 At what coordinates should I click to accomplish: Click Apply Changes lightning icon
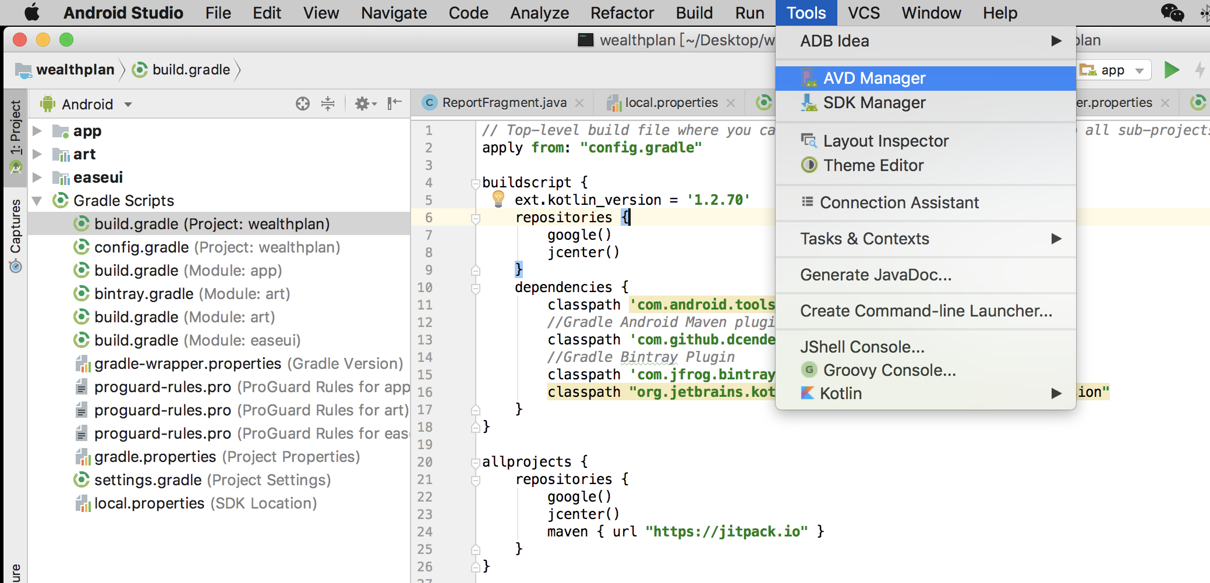[1200, 70]
